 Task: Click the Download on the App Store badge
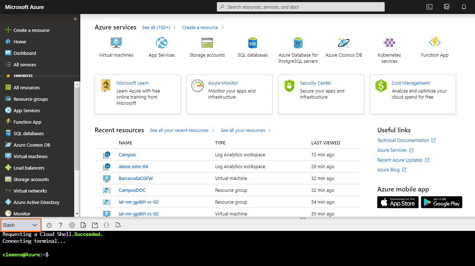[398, 202]
